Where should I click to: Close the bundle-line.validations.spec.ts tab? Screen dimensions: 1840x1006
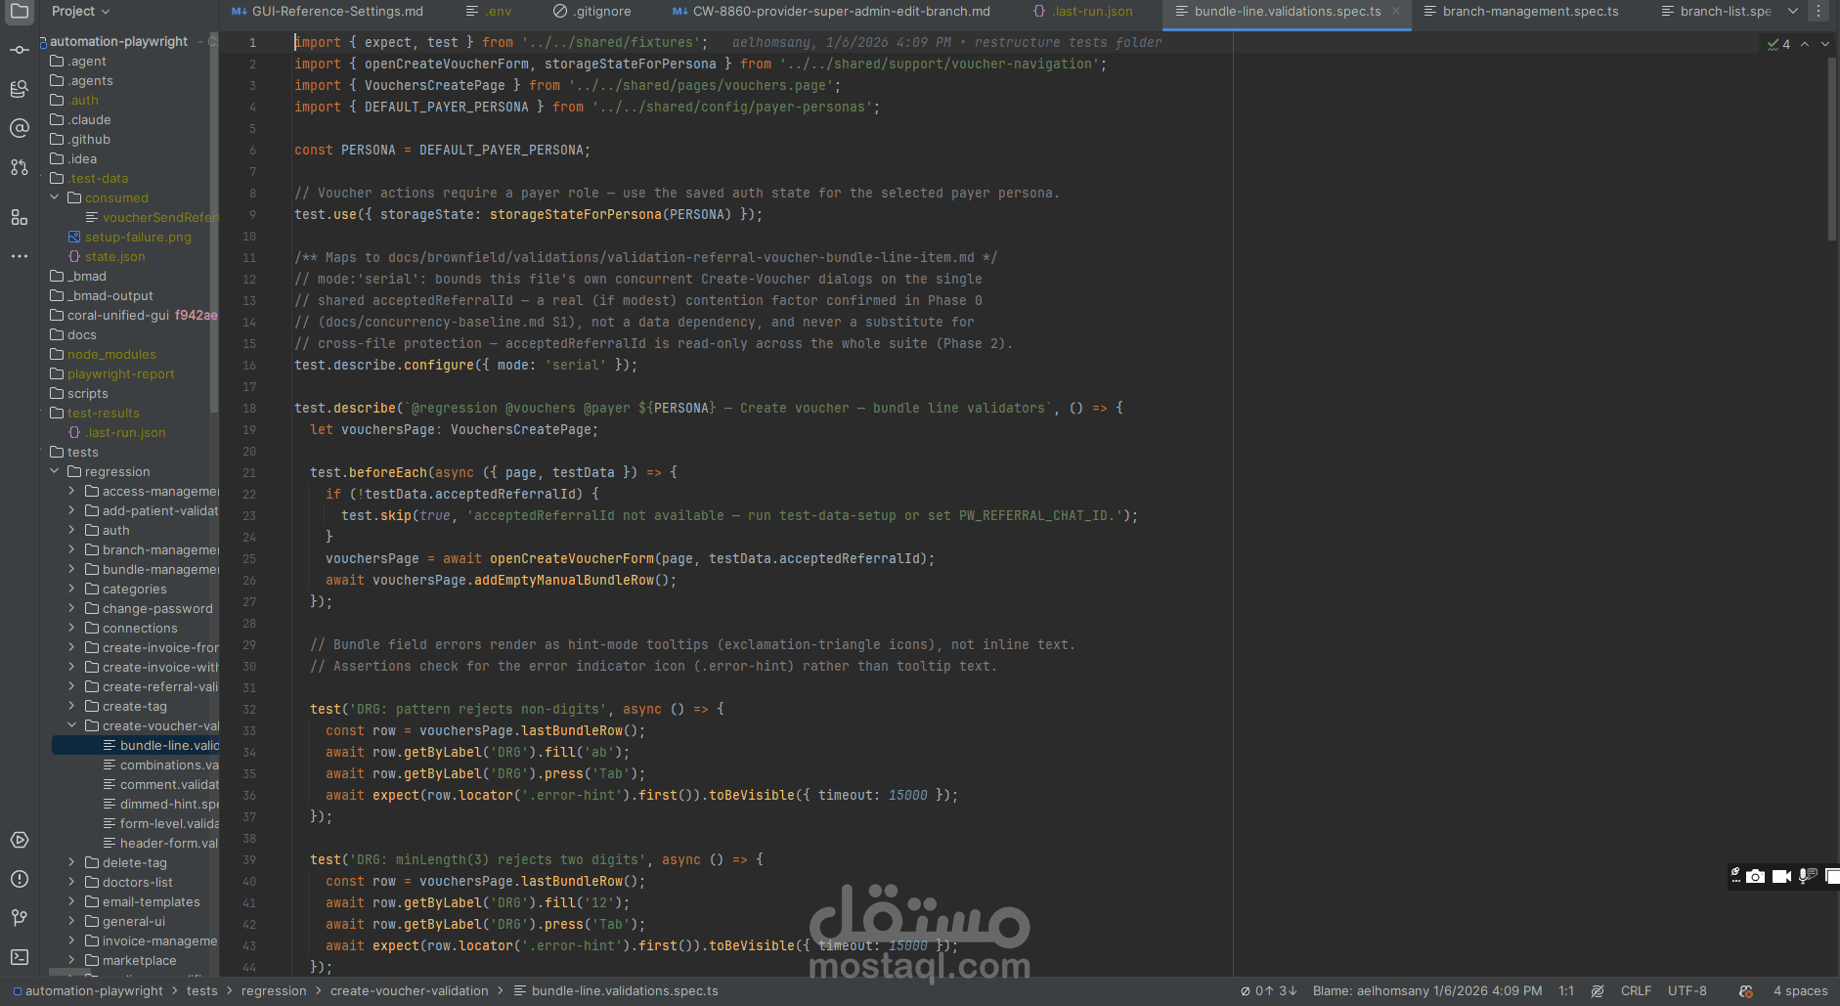click(x=1396, y=12)
